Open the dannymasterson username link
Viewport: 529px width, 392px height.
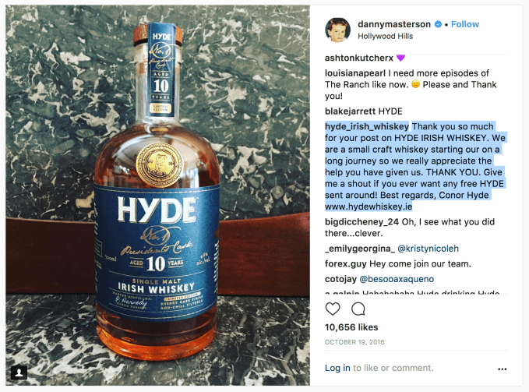(x=394, y=24)
